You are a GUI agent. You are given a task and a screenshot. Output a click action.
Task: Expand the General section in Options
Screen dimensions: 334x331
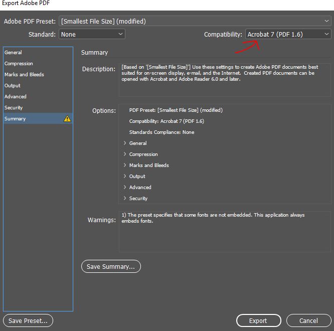tap(124, 143)
